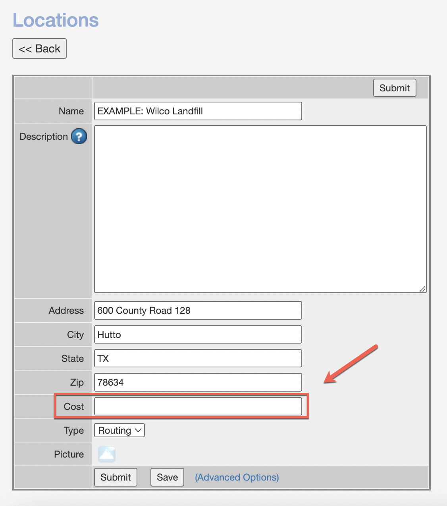
Task: Click the Picture row label
Action: click(69, 454)
